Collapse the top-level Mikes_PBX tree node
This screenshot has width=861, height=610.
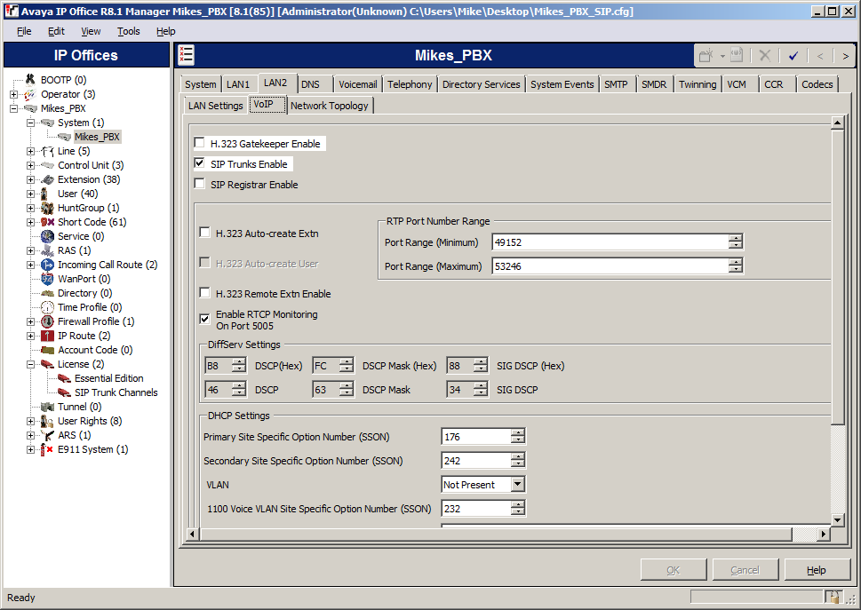click(x=13, y=108)
